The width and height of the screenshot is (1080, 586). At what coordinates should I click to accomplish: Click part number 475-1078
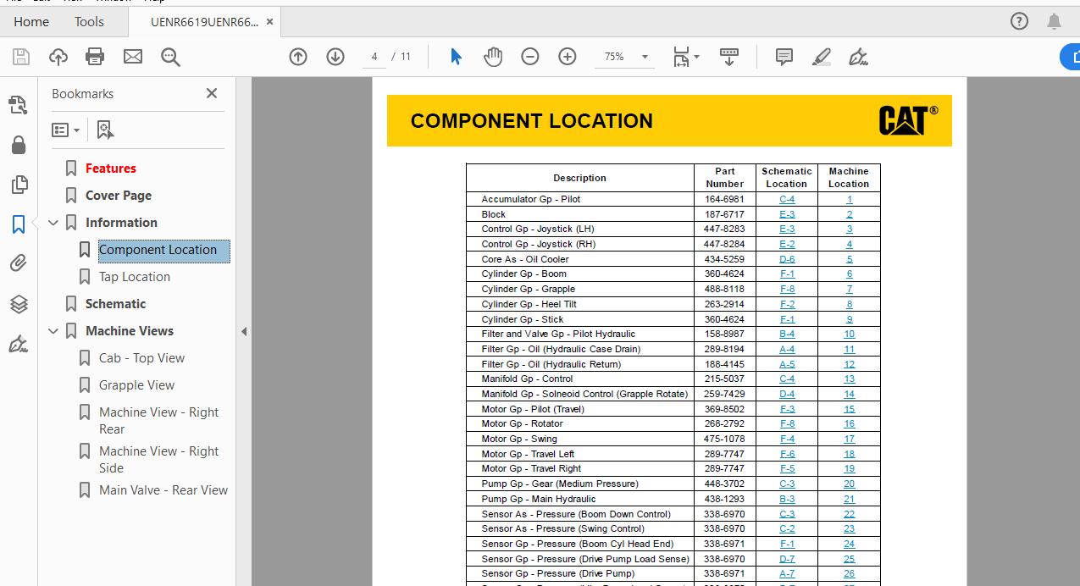click(x=724, y=439)
